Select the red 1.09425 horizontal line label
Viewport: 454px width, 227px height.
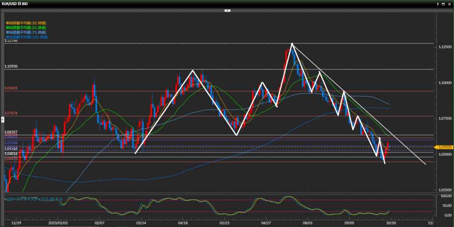[11, 88]
